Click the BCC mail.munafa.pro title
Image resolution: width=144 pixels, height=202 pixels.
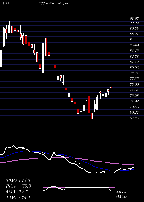[x=53, y=3]
